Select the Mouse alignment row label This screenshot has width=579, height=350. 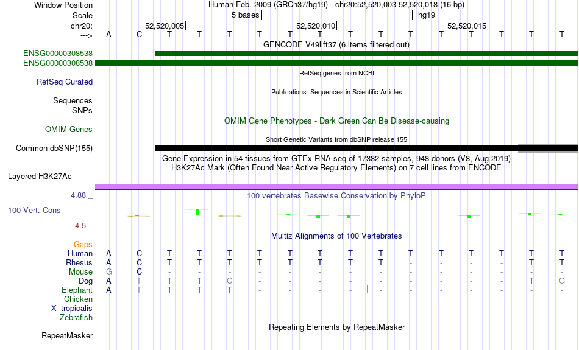tap(80, 272)
